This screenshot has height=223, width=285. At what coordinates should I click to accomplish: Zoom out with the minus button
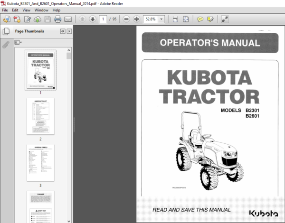pyautogui.click(x=126, y=19)
